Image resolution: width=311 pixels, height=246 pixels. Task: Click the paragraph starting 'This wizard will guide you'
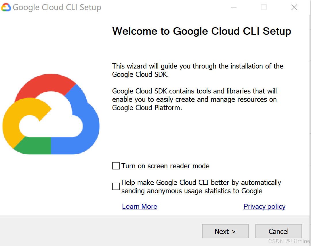tap(198, 70)
